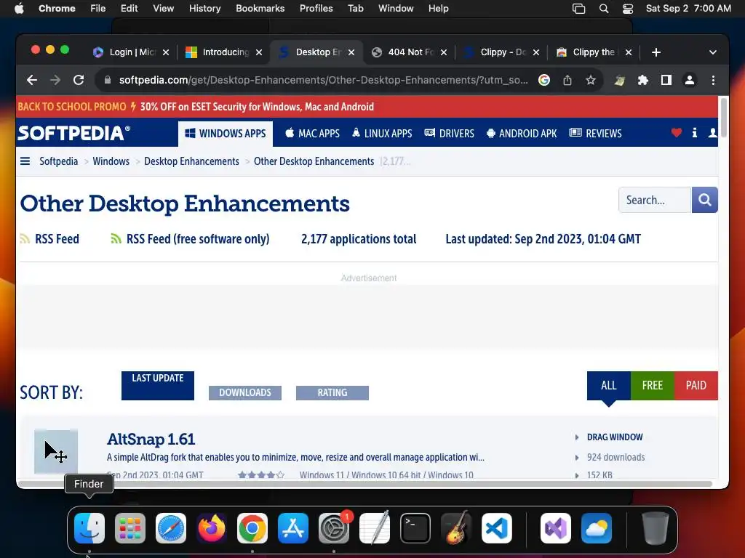Switch to the Login | Microsoft tab
The image size is (745, 558).
pyautogui.click(x=132, y=52)
